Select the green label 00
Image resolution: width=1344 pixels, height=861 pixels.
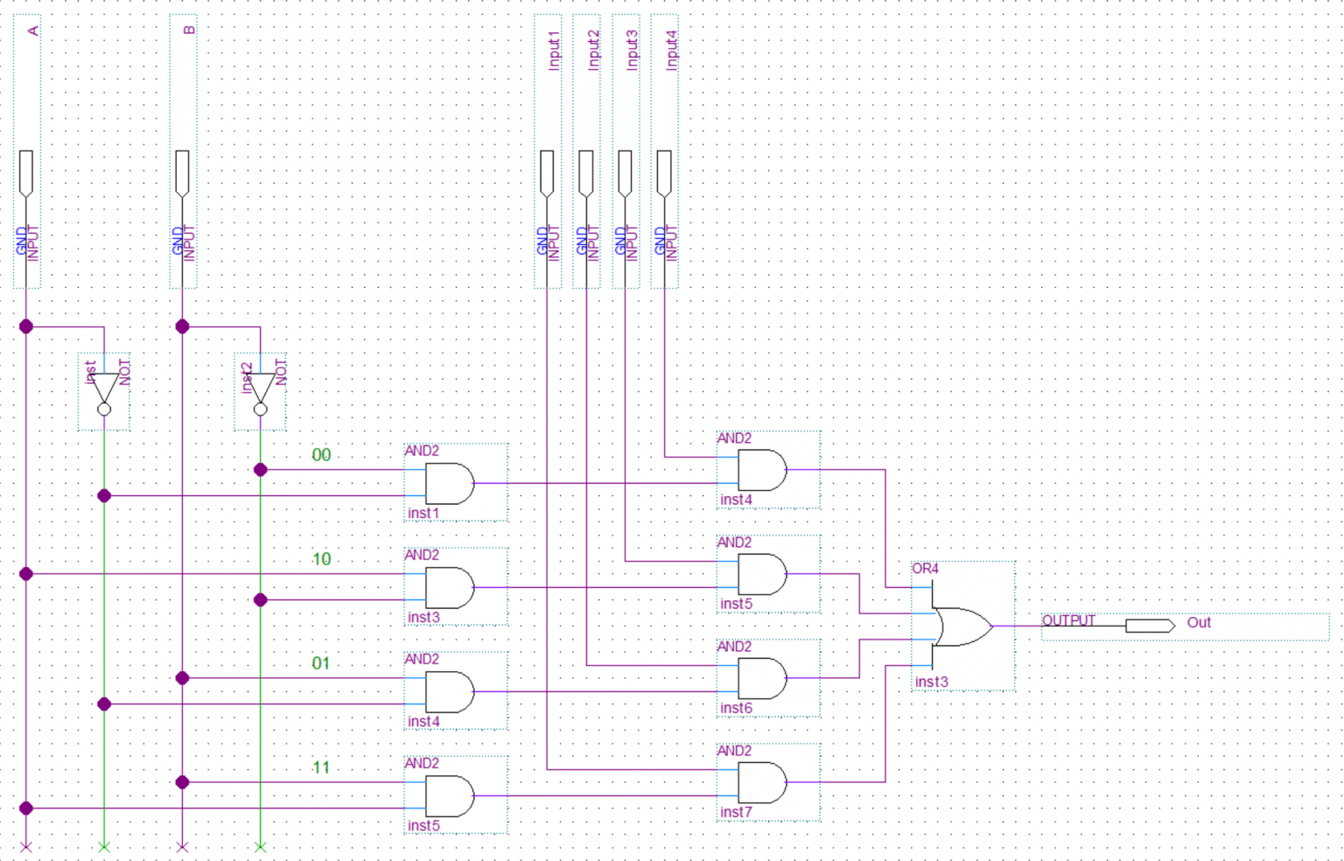coord(322,455)
